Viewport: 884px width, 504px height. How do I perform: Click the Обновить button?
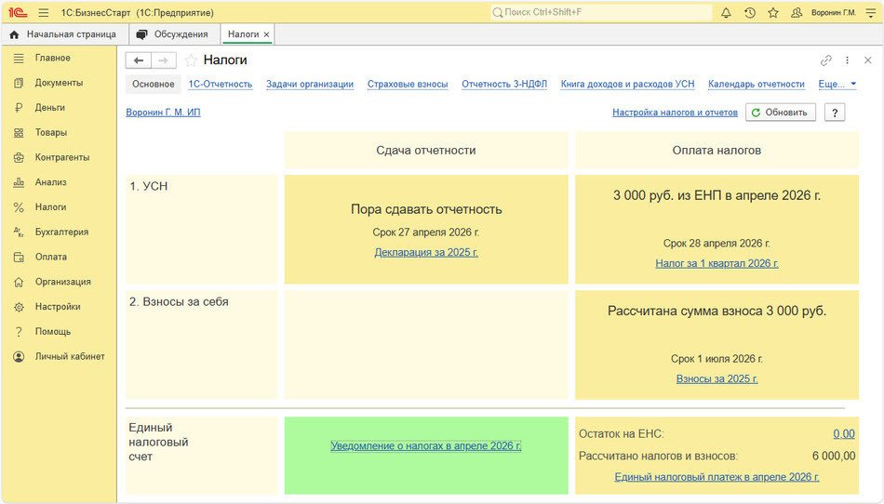point(781,113)
